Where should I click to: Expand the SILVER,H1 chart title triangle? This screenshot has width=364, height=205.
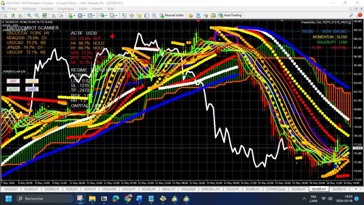[3, 22]
